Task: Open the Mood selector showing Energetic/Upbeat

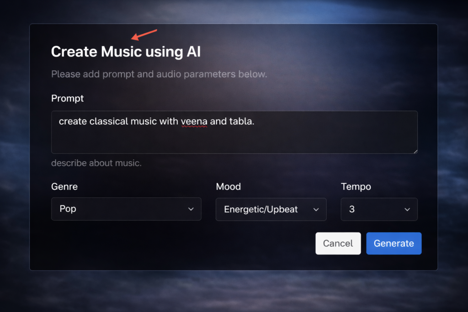Action: tap(271, 209)
